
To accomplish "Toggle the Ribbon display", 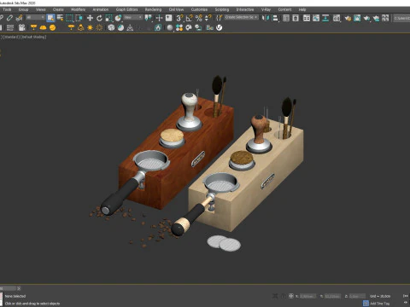I will (x=307, y=18).
